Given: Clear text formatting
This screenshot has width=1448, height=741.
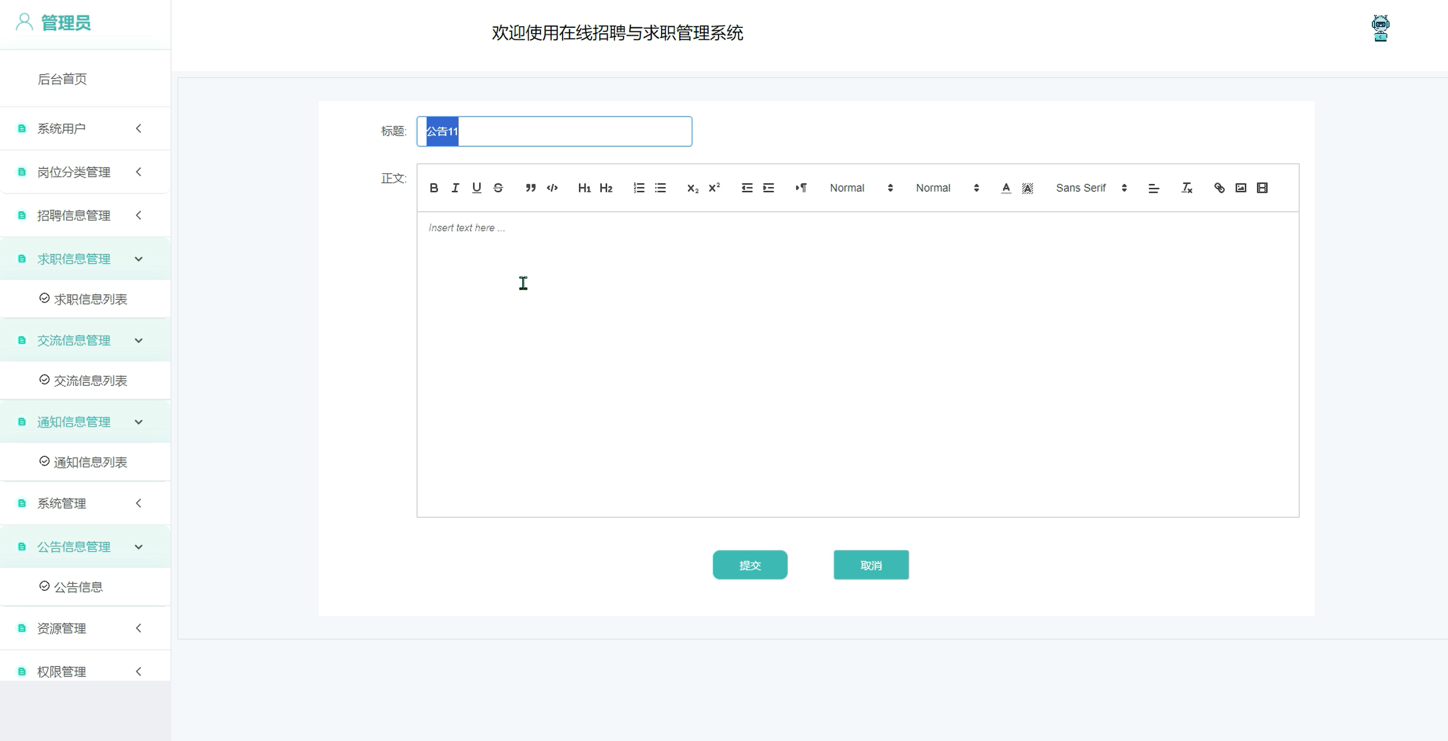Looking at the screenshot, I should point(1186,188).
